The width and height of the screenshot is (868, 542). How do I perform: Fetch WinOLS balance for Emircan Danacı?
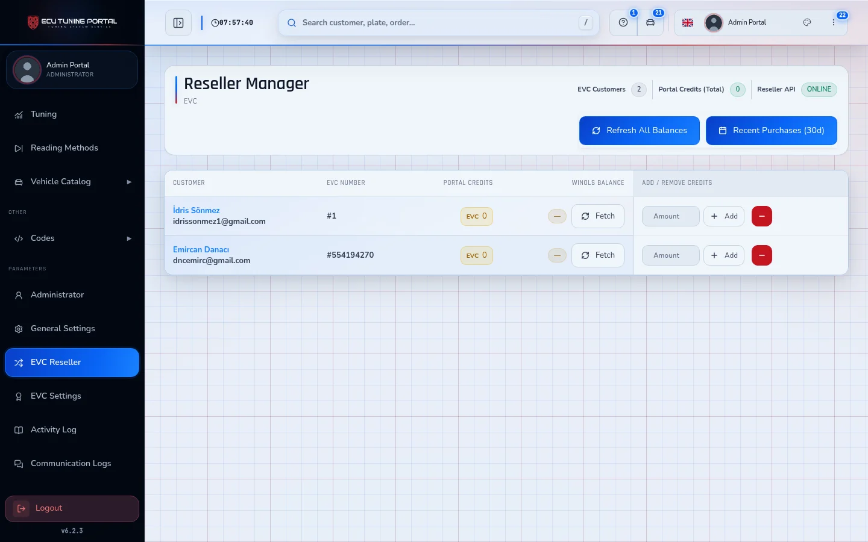(598, 255)
